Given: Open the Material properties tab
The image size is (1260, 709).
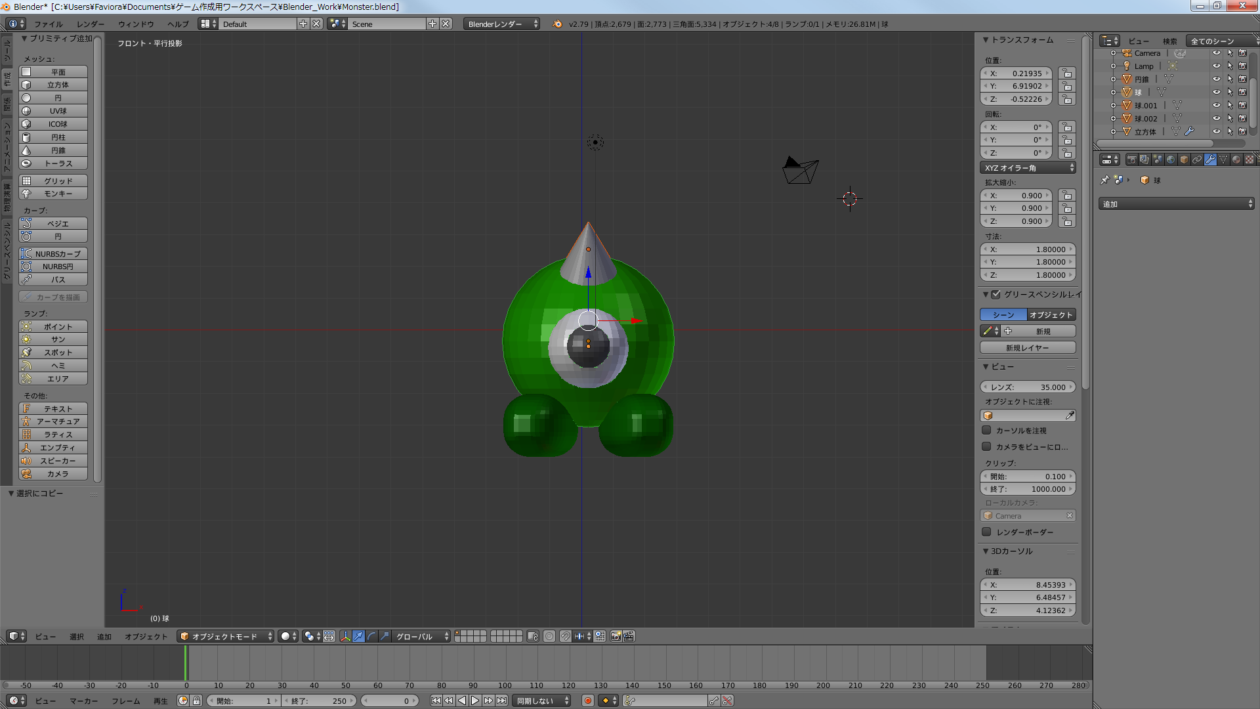Looking at the screenshot, I should point(1236,160).
